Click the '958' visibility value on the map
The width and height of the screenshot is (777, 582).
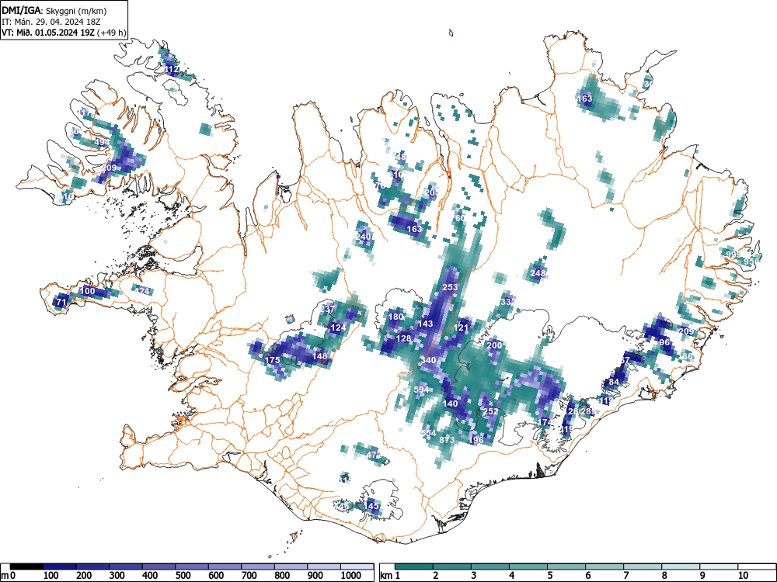tap(751, 262)
